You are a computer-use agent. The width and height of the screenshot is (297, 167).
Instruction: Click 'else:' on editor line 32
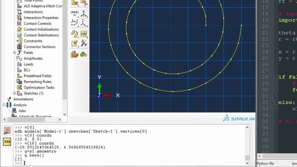pos(287,102)
